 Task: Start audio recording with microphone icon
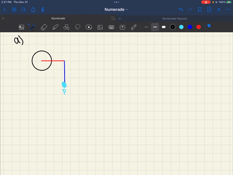(43, 10)
